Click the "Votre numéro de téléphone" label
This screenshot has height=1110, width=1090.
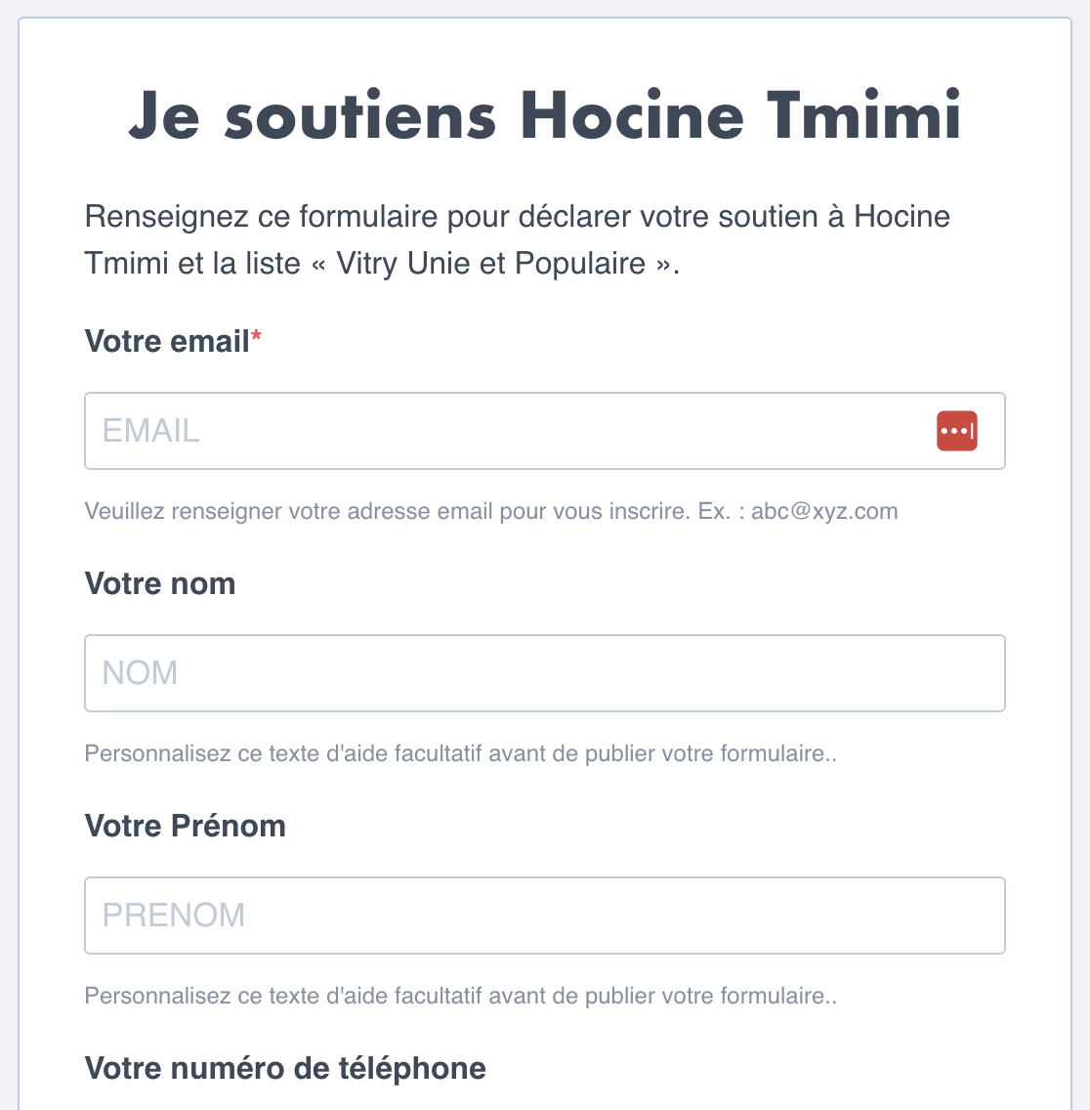(x=285, y=1068)
